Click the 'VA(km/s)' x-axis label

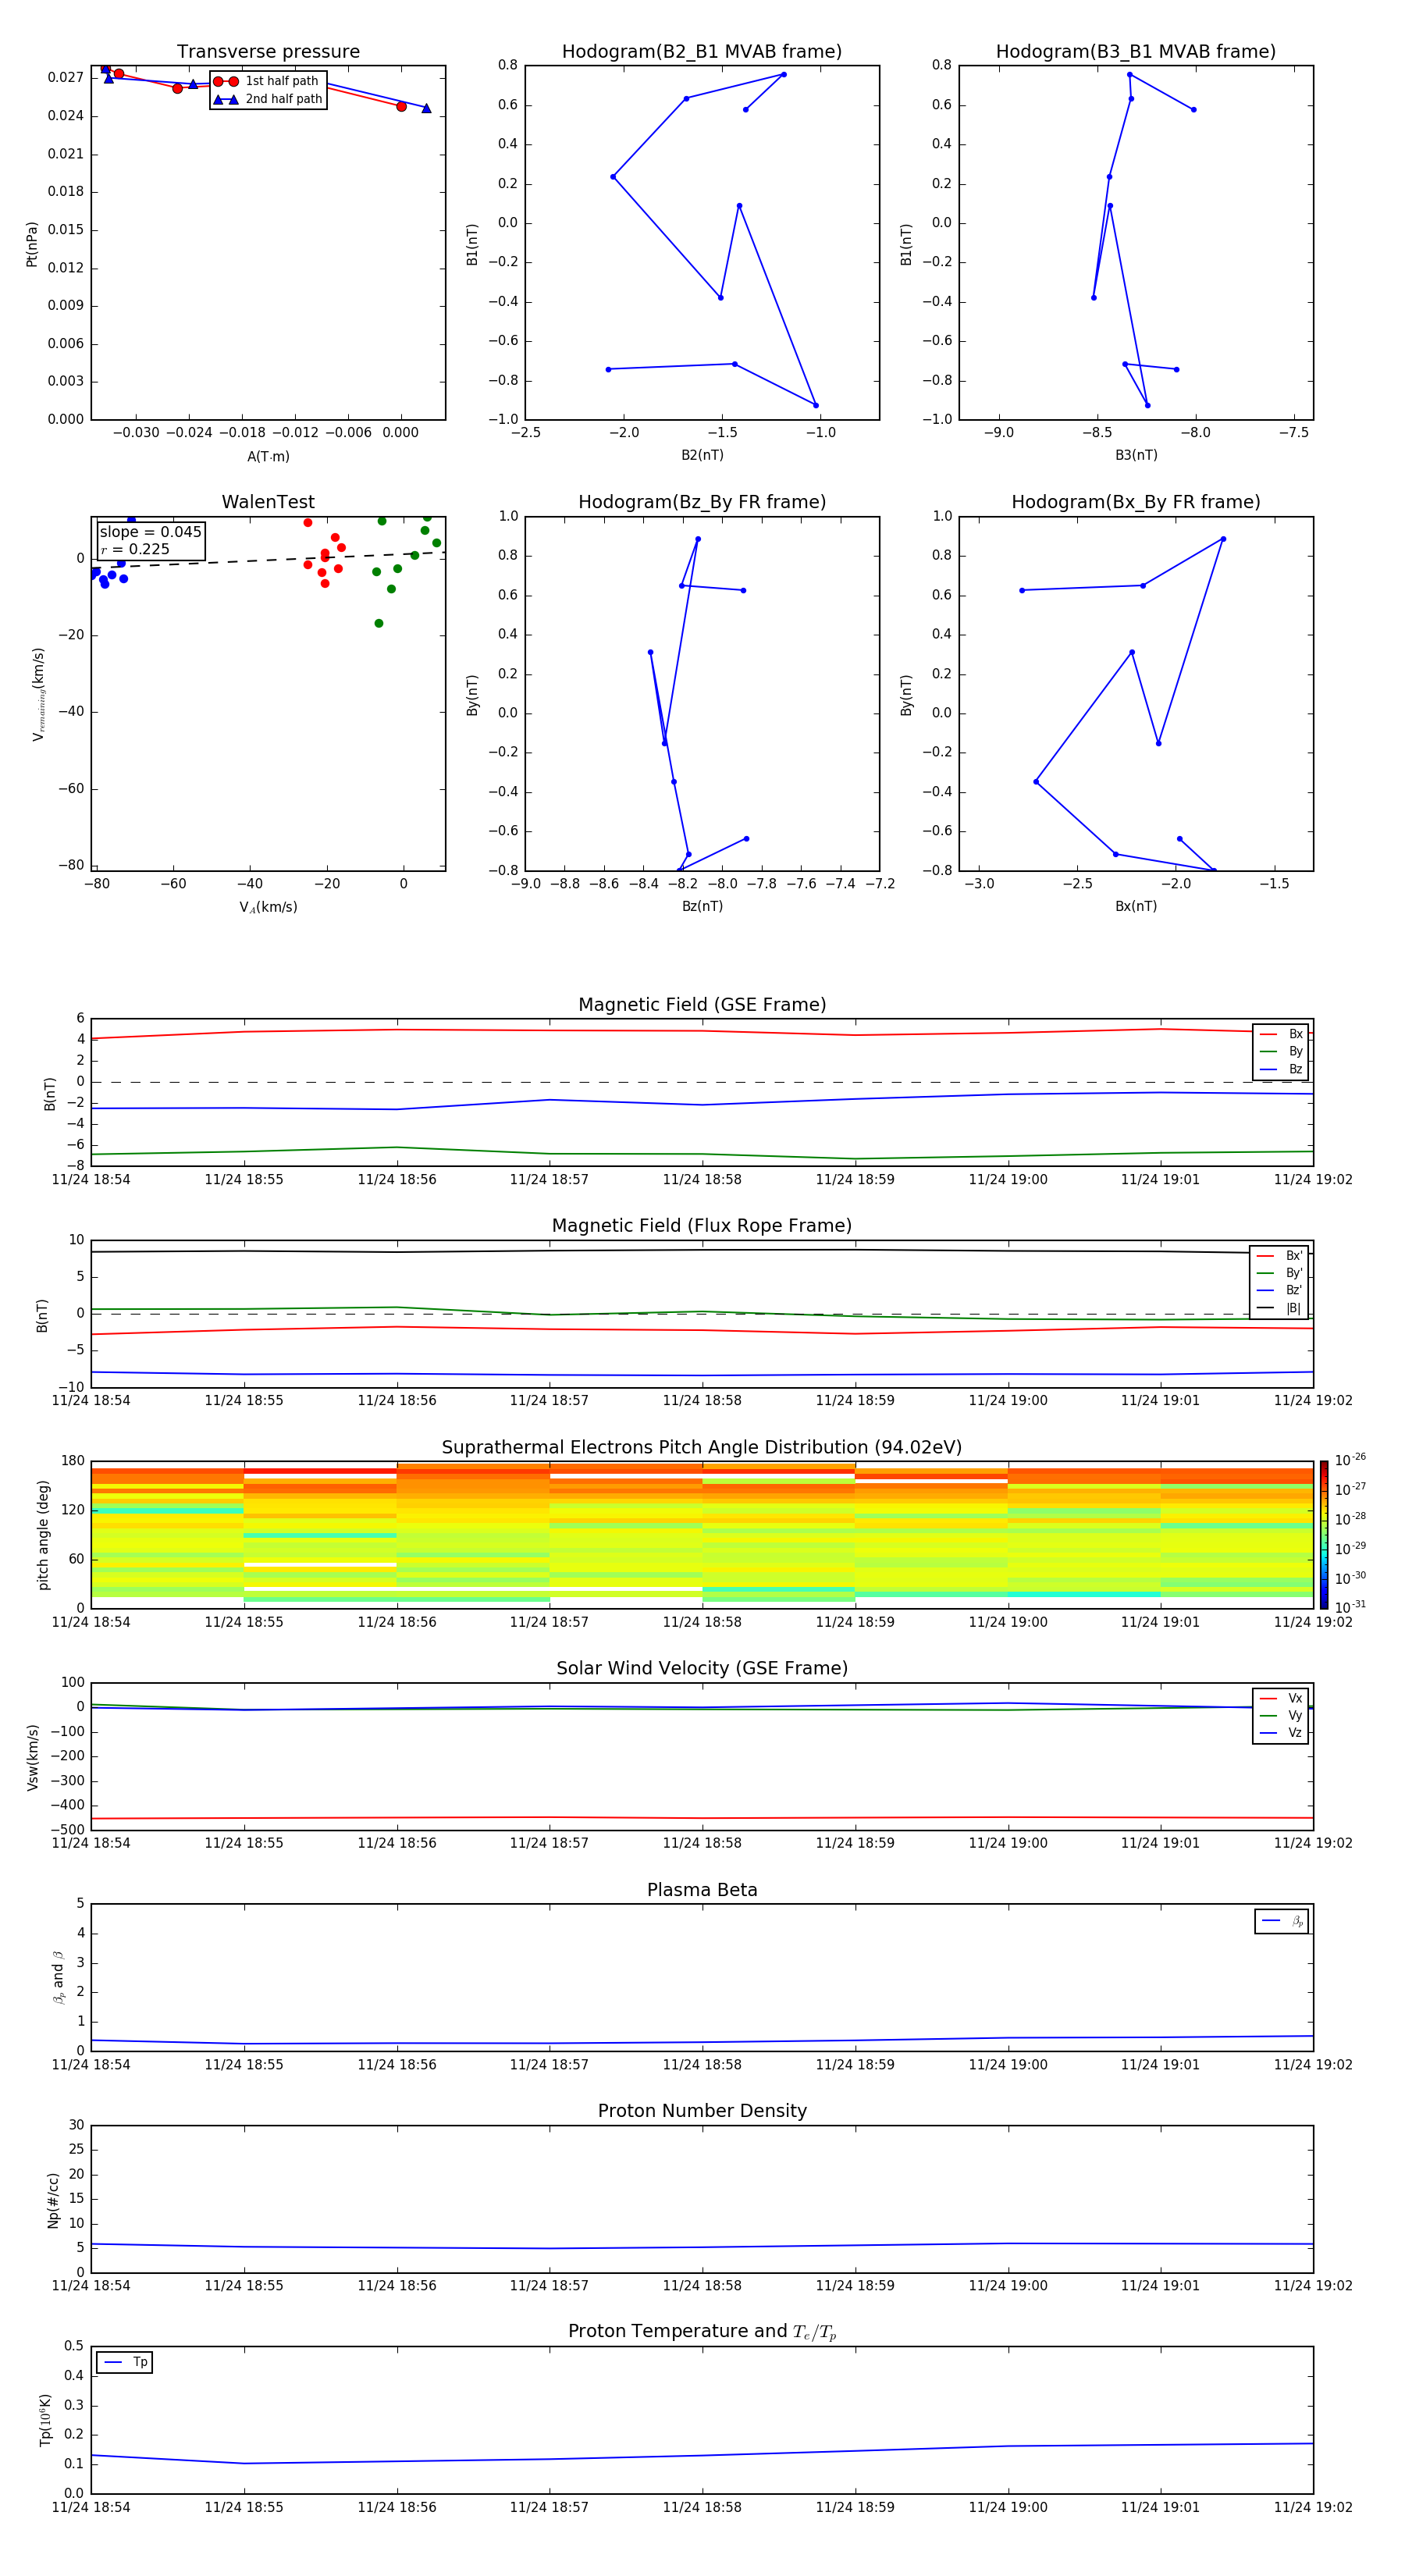(x=268, y=907)
